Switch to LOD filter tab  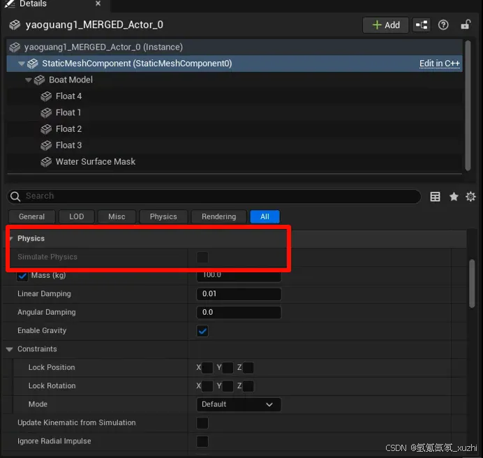pos(76,216)
